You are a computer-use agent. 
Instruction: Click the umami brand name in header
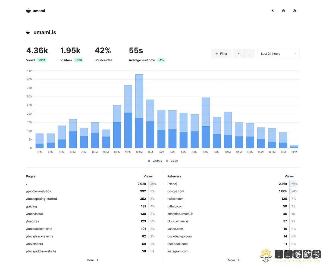click(39, 11)
